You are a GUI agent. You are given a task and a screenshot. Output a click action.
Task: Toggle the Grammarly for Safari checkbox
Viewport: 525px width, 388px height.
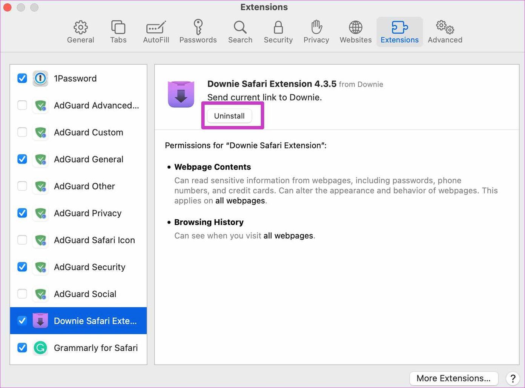tap(22, 348)
